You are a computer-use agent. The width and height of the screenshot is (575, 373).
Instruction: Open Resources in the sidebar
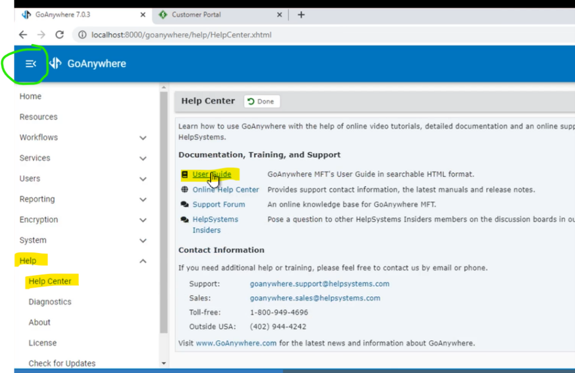click(x=38, y=117)
